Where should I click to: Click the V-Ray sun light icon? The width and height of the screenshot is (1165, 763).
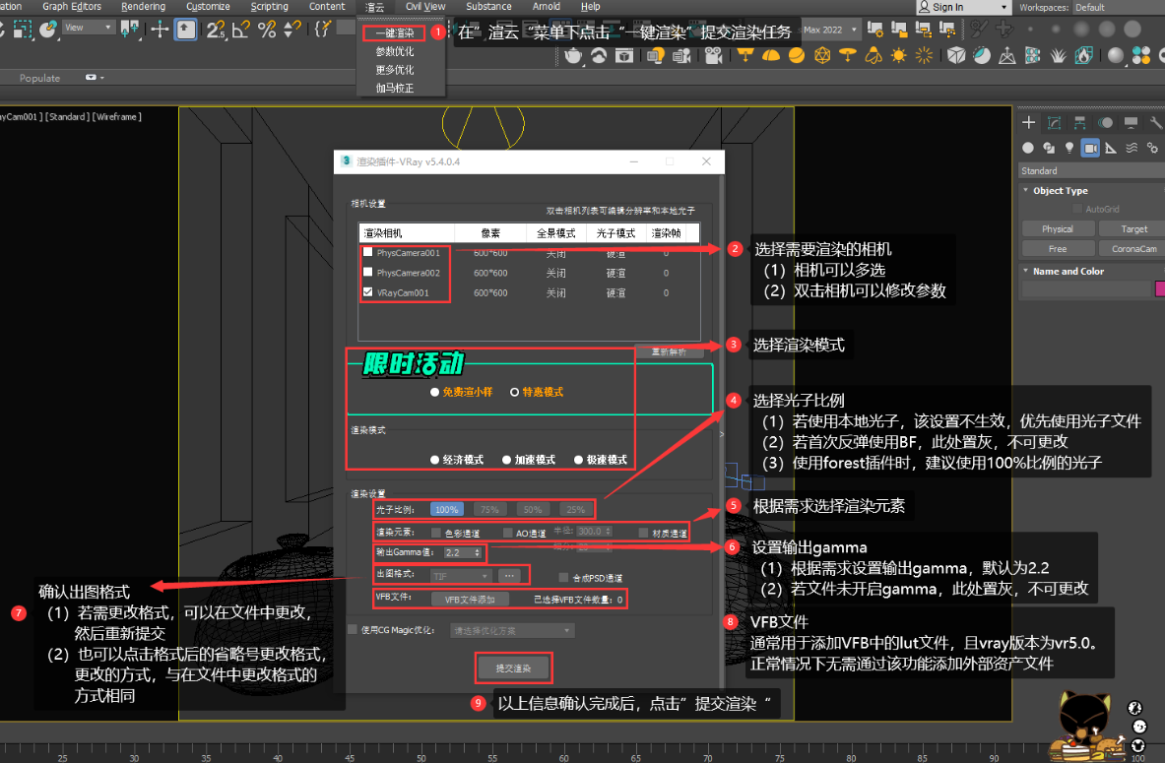898,56
